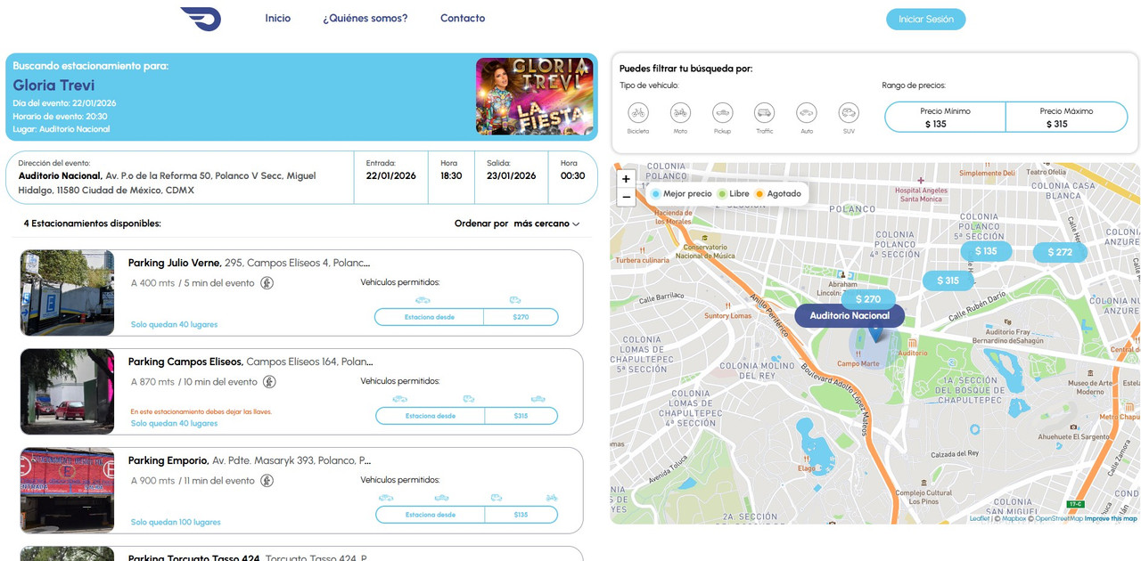Zoom in on the map
This screenshot has height=561, width=1141.
[x=626, y=179]
